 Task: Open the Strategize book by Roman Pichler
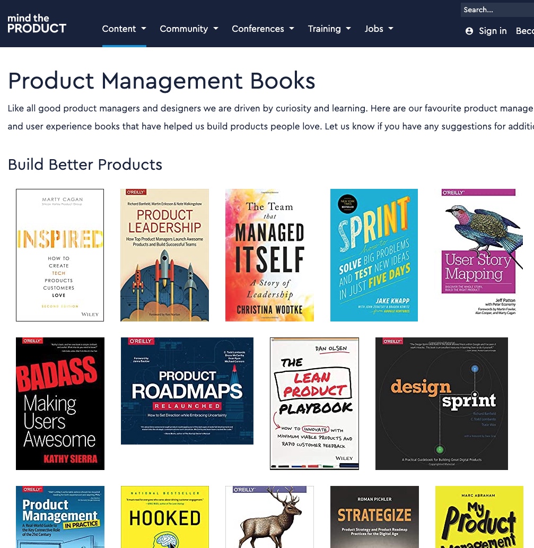[x=374, y=517]
